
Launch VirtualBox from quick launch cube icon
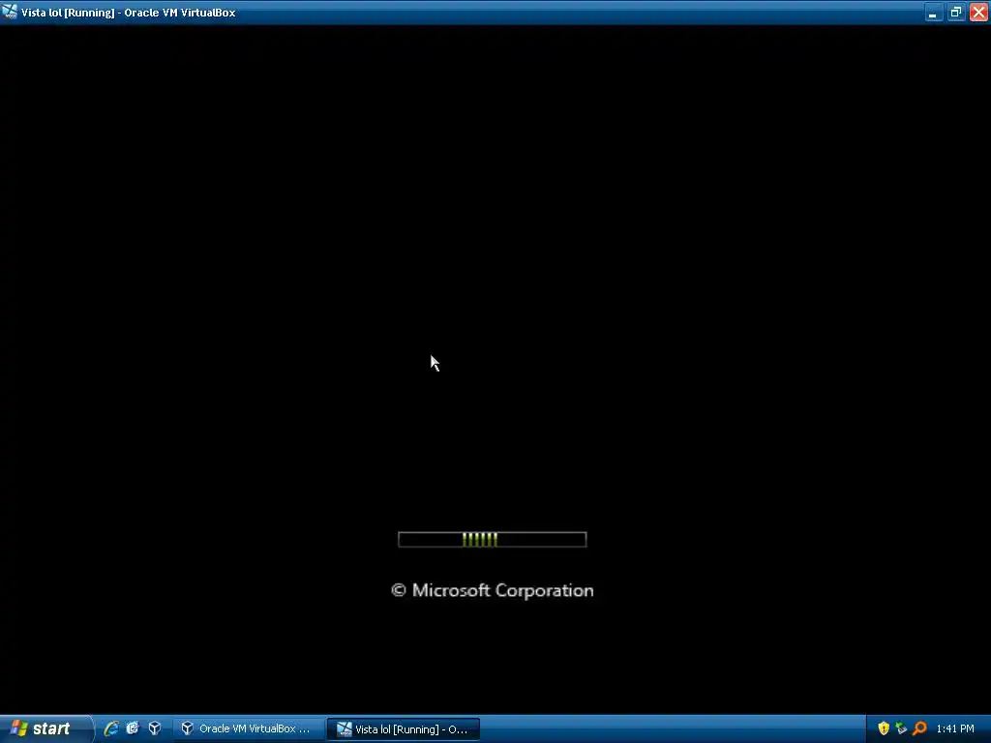pyautogui.click(x=155, y=728)
